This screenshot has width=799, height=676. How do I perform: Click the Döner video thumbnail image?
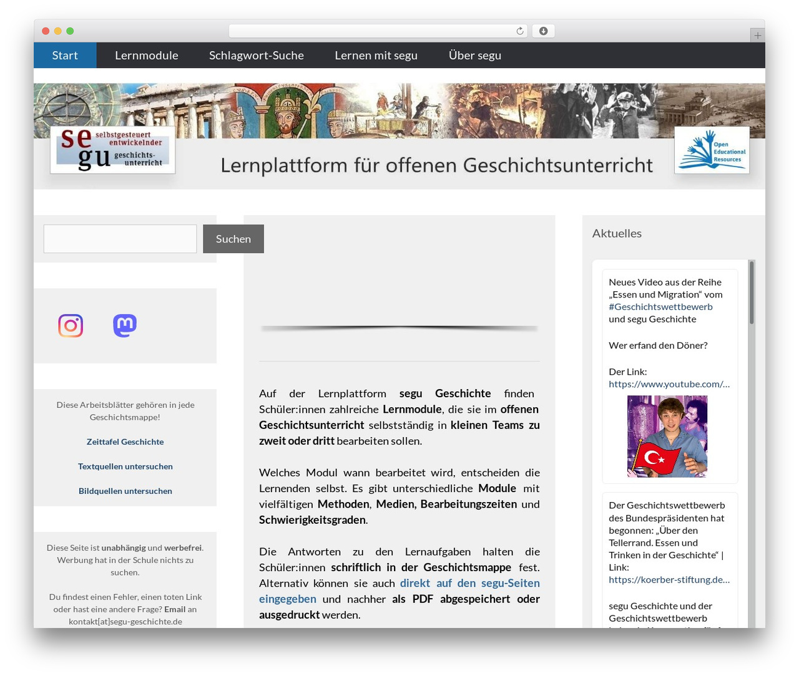pyautogui.click(x=667, y=437)
